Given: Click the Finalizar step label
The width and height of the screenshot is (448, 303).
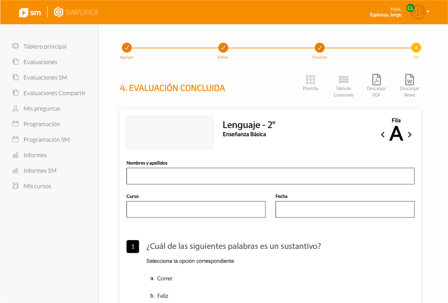Looking at the screenshot, I should click(x=320, y=57).
